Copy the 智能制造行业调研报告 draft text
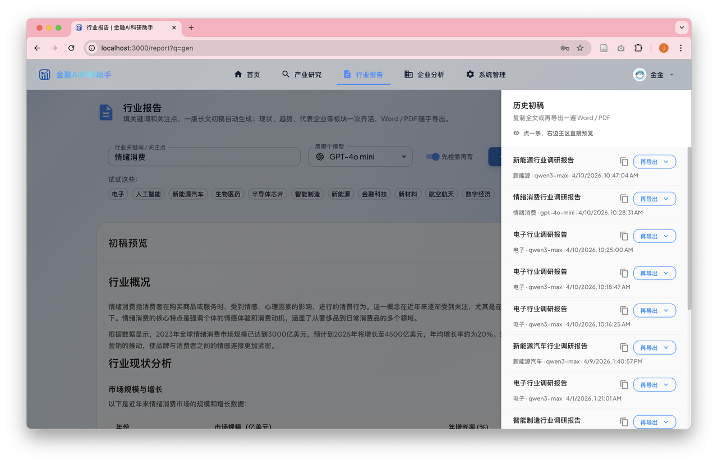The image size is (718, 464). (x=624, y=422)
